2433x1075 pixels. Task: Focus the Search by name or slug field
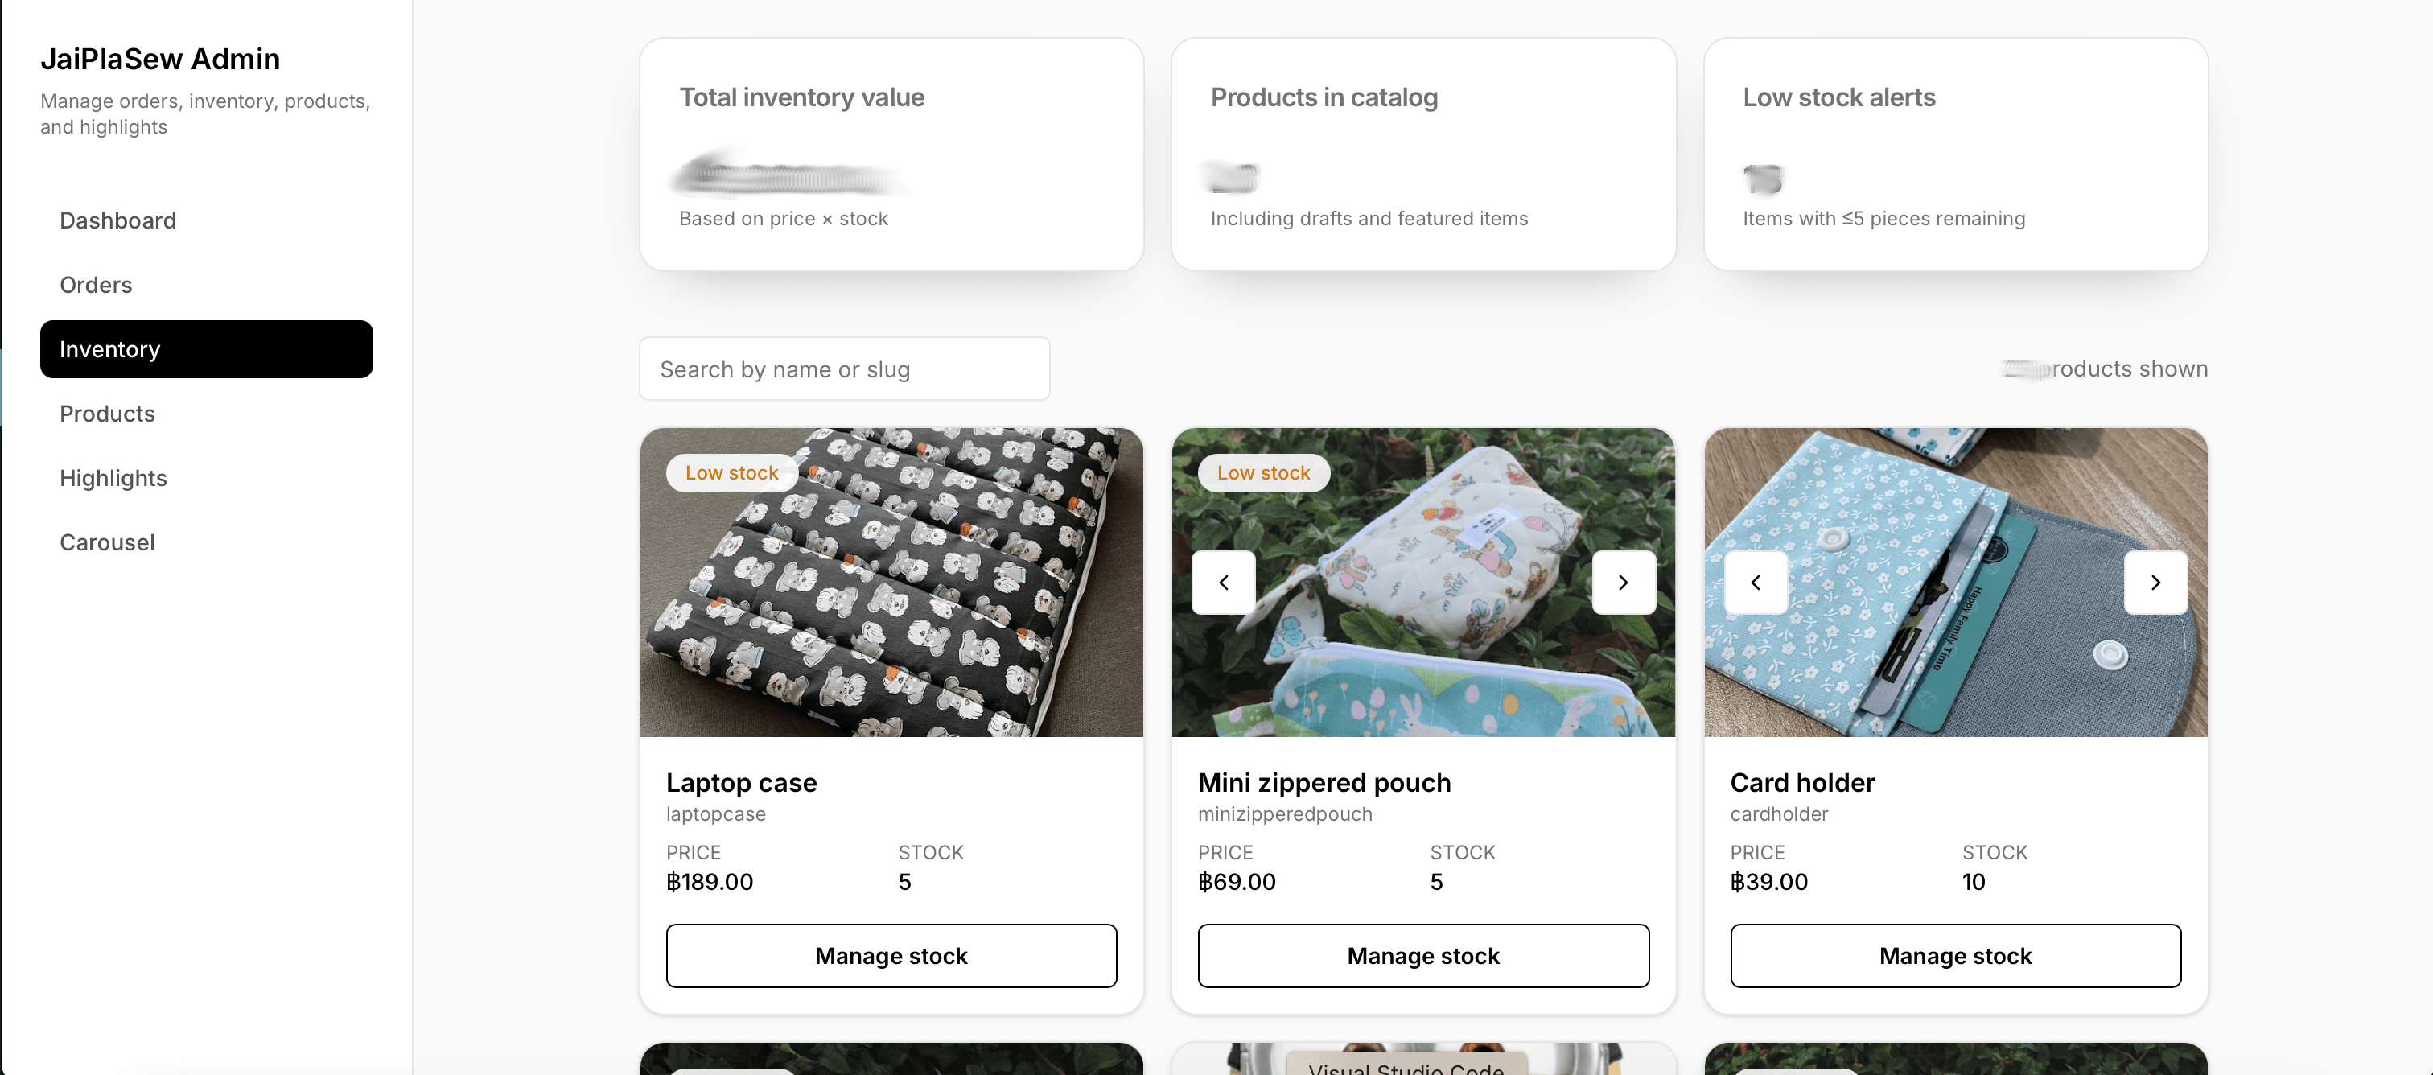click(844, 369)
